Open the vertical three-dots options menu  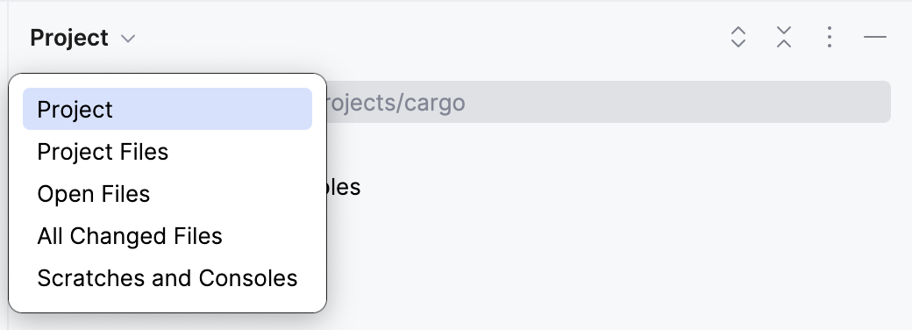tap(829, 37)
